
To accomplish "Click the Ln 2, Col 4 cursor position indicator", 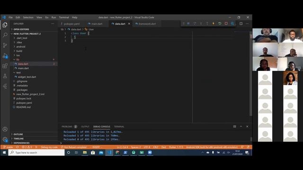I will click(x=122, y=147).
